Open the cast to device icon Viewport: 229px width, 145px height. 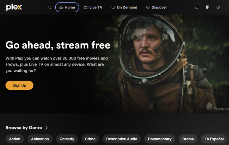tap(197, 7)
